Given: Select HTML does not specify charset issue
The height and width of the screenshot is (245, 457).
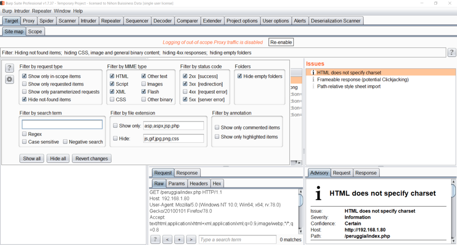Looking at the screenshot, I should [380, 72].
